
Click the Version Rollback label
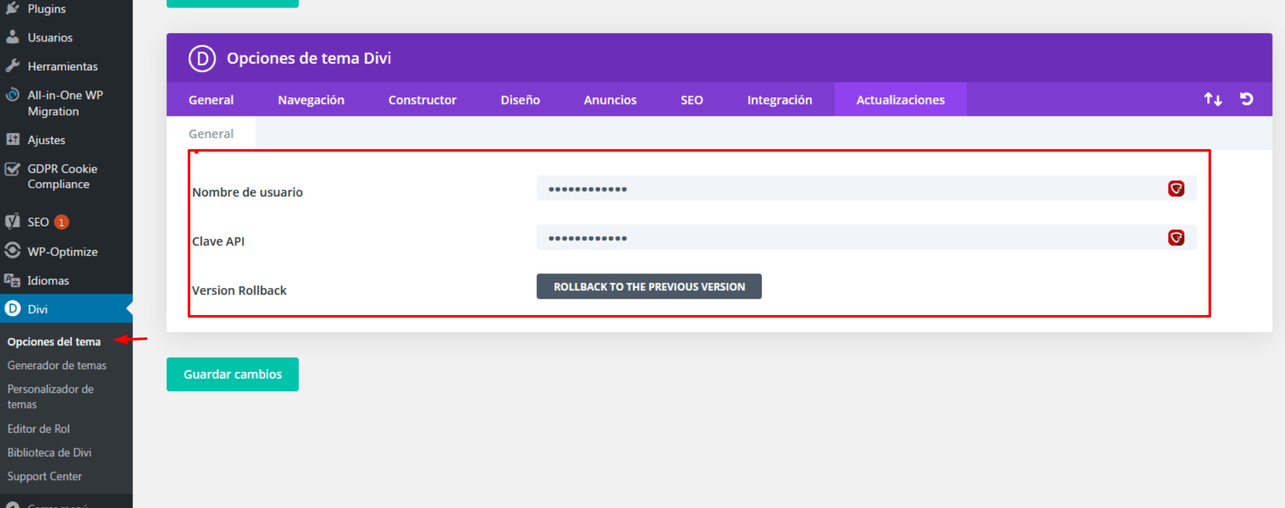(239, 290)
